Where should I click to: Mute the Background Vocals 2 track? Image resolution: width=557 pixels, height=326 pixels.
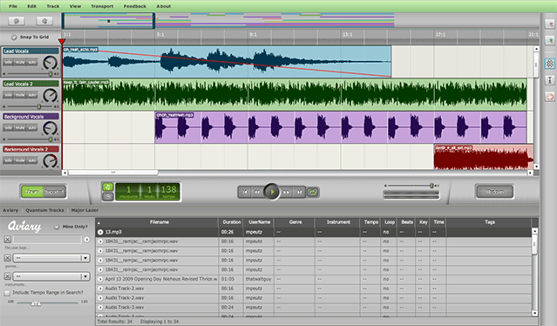click(20, 160)
